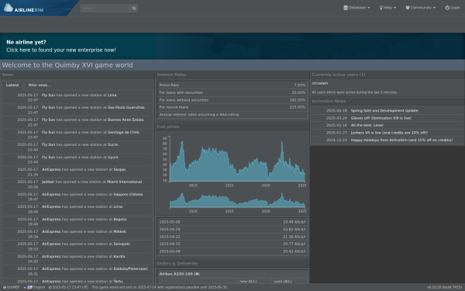
Task: Click the AirlineSim logo
Action: point(24,8)
